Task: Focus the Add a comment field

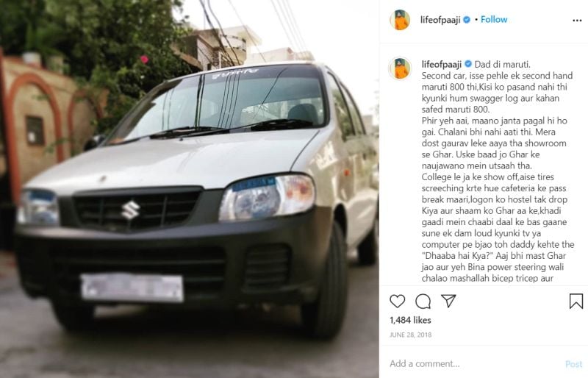Action: (474, 363)
